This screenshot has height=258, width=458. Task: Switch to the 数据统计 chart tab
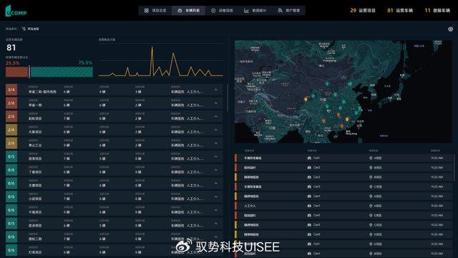click(x=255, y=11)
